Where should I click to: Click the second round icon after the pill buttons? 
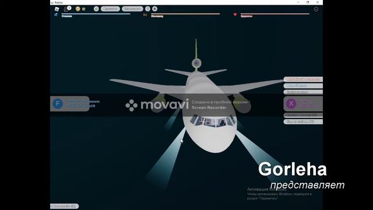point(154,9)
